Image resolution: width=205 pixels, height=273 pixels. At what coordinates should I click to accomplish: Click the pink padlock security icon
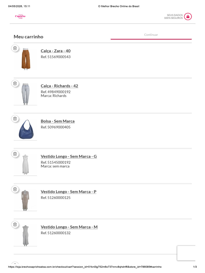pos(188,17)
